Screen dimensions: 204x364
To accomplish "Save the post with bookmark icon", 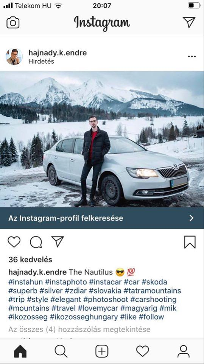I will point(190,242).
